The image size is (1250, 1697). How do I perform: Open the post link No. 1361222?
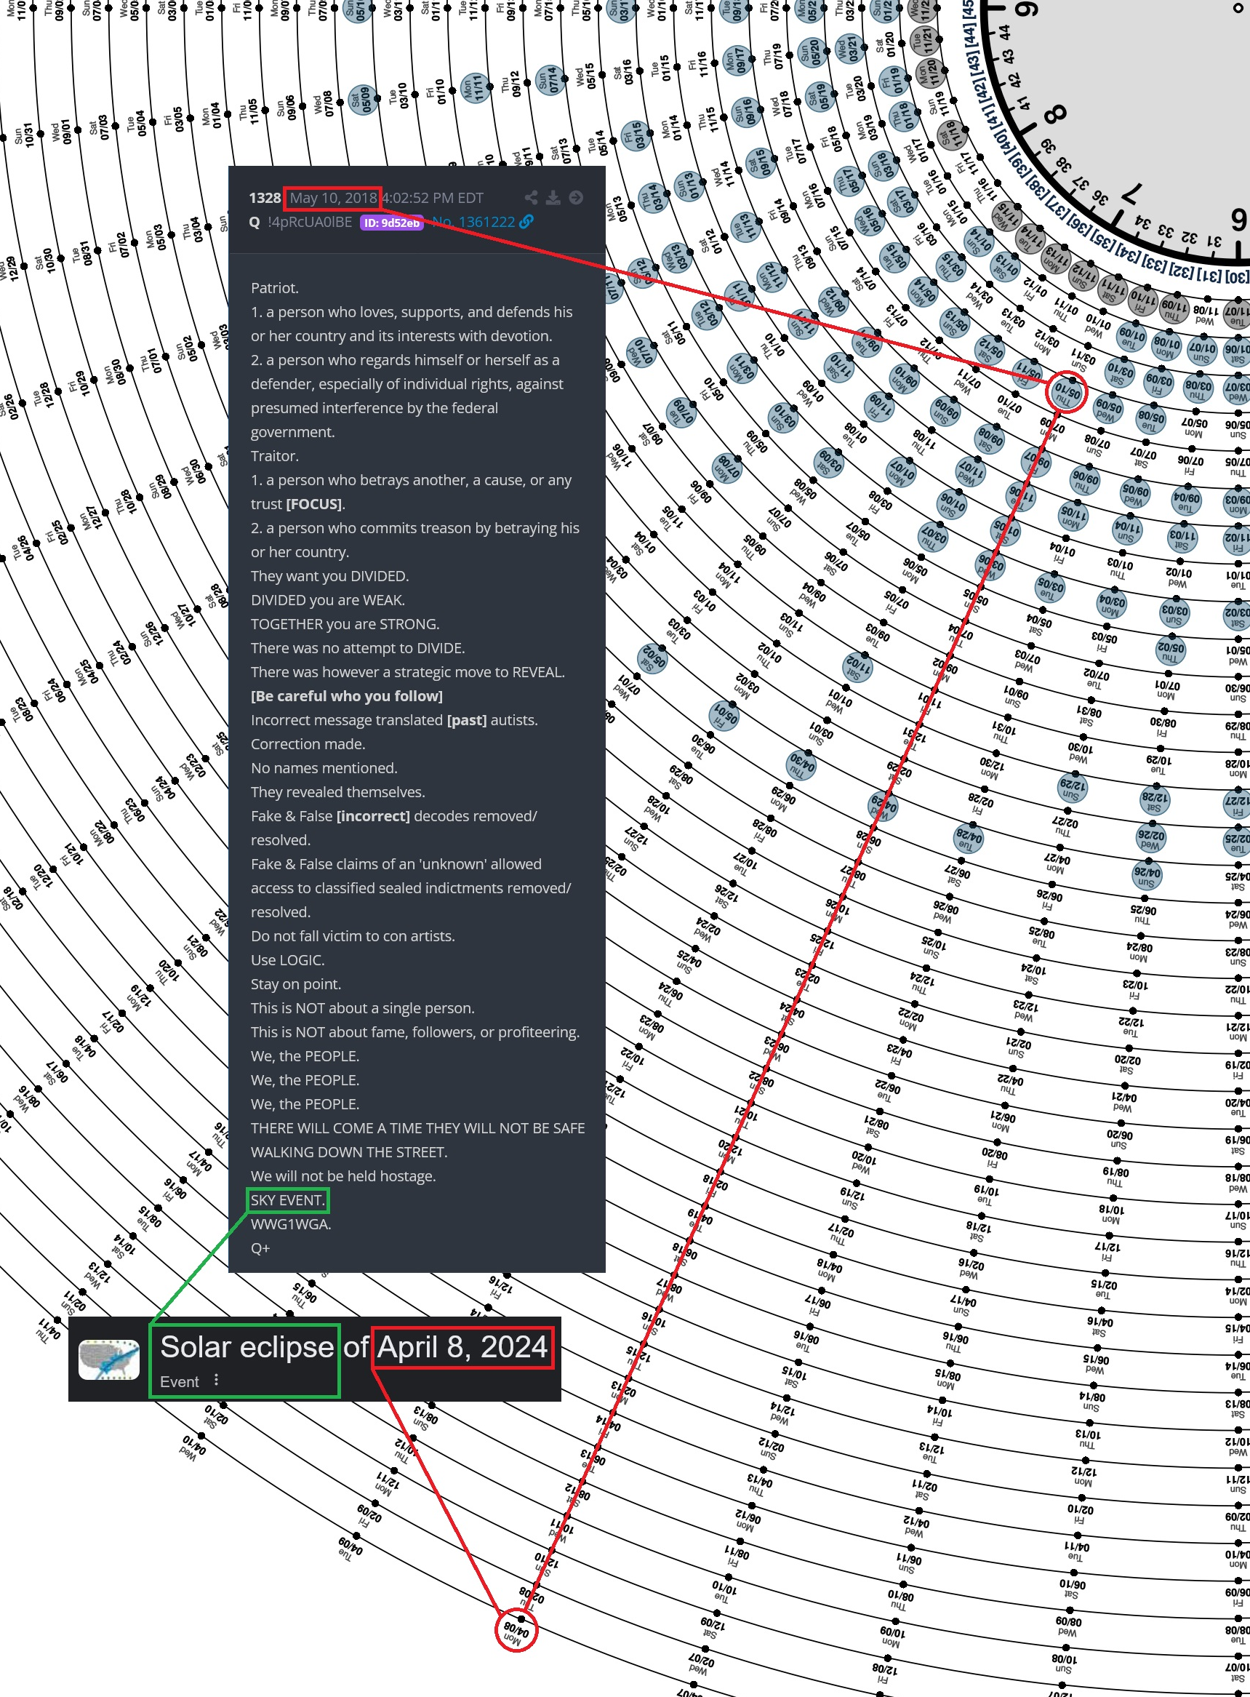(473, 222)
